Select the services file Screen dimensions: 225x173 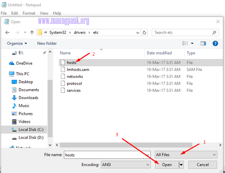[141, 91]
